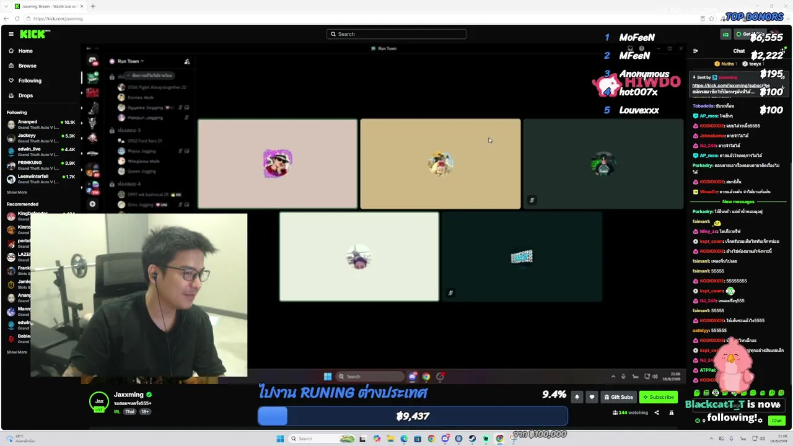Click Start button in streamed inner taskbar
The image size is (793, 446).
(328, 376)
